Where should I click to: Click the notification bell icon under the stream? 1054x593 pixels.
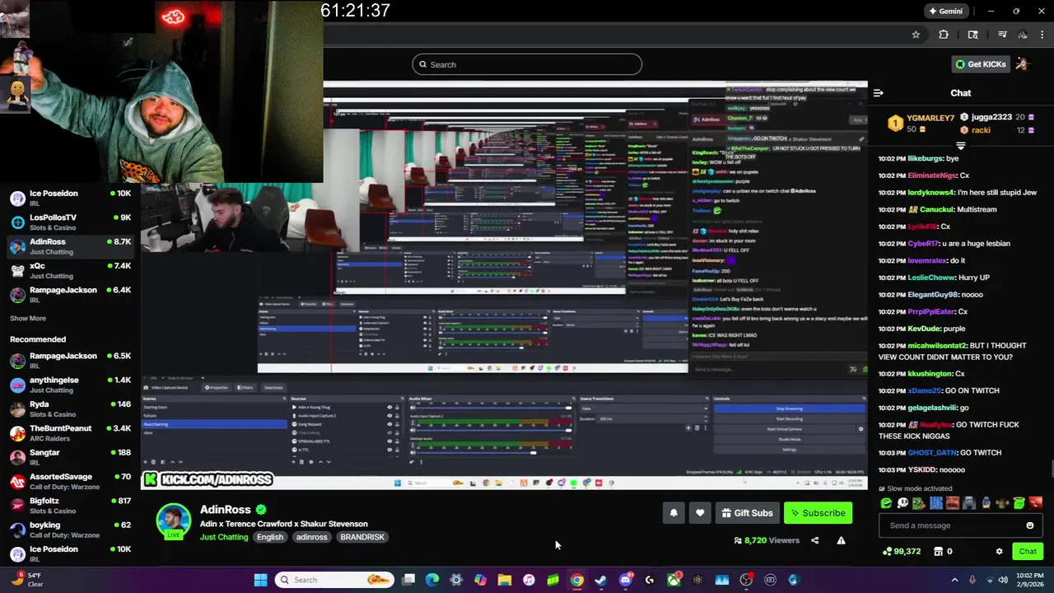coord(674,513)
